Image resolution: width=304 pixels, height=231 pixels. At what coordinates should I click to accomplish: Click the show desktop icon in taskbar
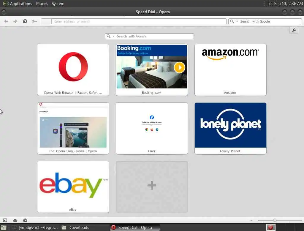coord(4,227)
